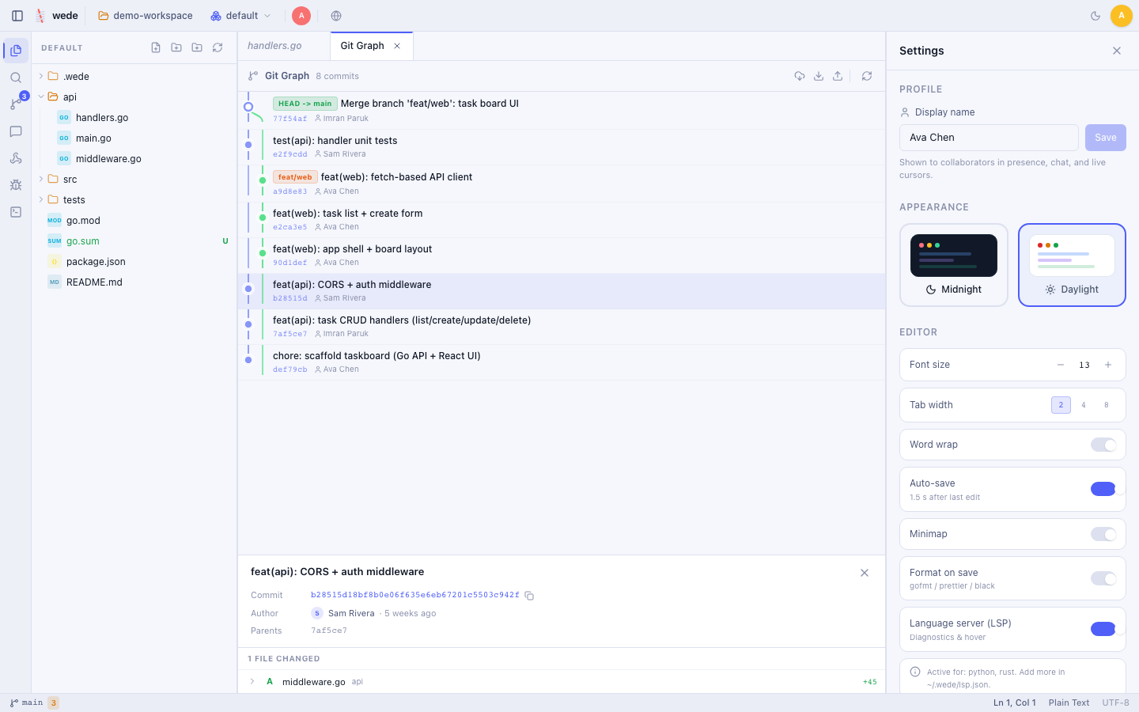
Task: Click the Save display name button
Action: pyautogui.click(x=1106, y=138)
